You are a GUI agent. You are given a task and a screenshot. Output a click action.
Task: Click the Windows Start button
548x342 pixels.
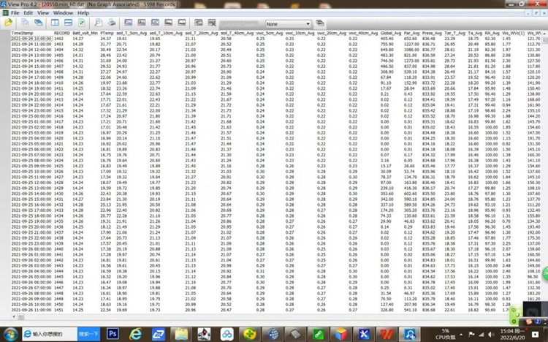[9, 334]
